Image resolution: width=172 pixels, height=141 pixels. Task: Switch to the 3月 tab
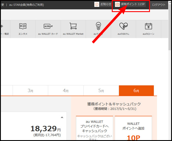pos(30,90)
